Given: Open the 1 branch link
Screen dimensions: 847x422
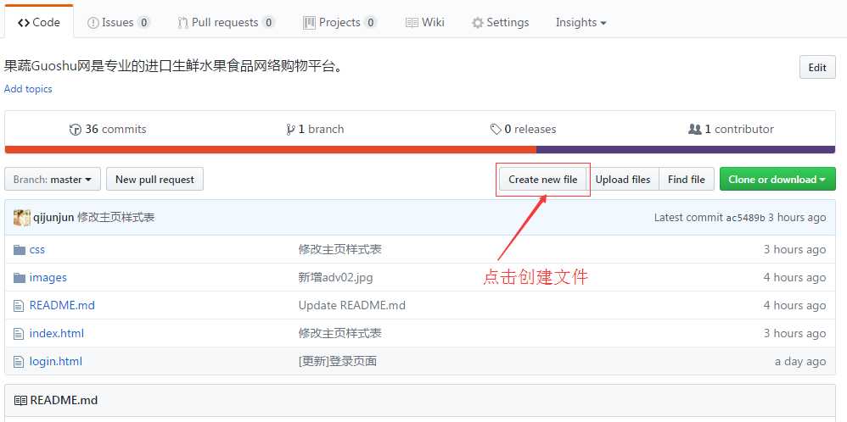Looking at the screenshot, I should click(315, 130).
